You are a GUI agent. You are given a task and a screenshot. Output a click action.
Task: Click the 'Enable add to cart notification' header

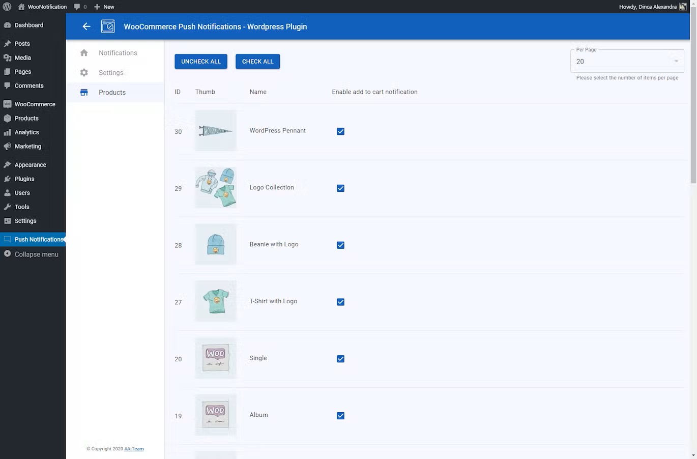375,92
